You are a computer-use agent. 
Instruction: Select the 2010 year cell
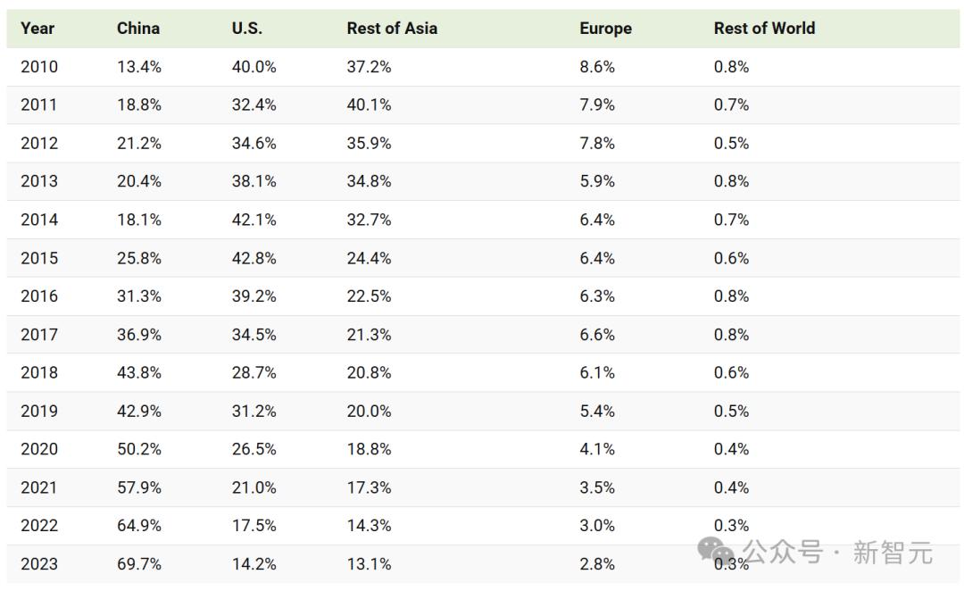(39, 66)
